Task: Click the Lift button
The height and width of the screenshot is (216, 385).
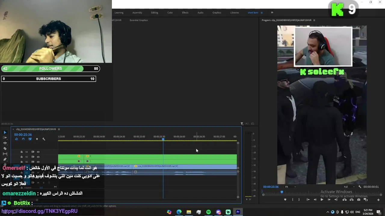Action: pyautogui.click(x=344, y=199)
